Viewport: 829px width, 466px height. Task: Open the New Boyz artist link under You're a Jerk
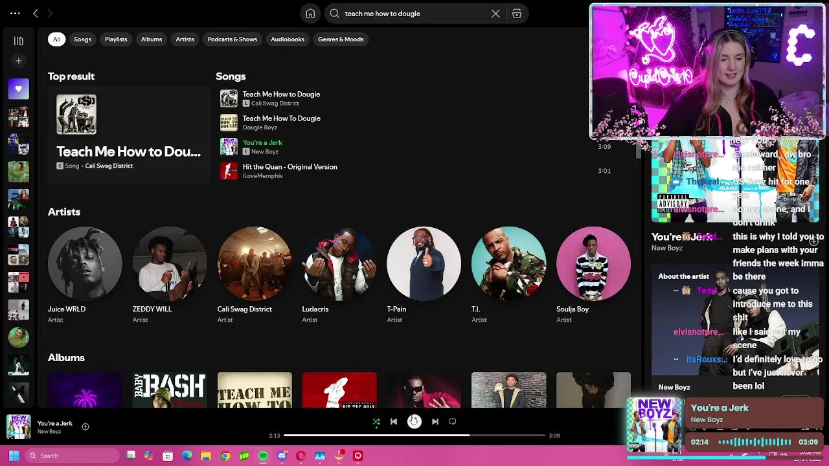point(265,151)
